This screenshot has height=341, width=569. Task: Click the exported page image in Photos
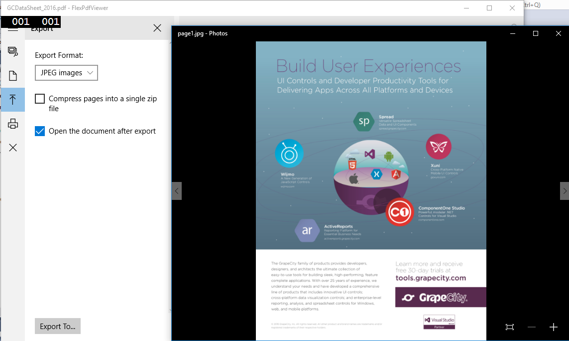coord(370,189)
